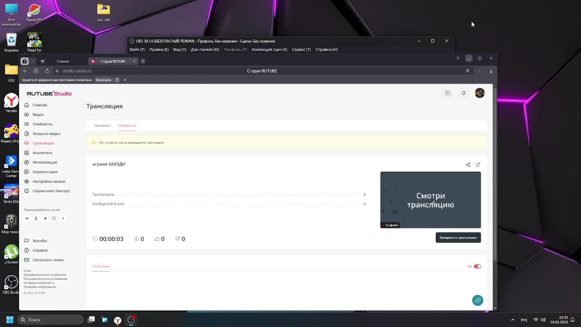Select Трансляции in the sidebar

click(43, 143)
